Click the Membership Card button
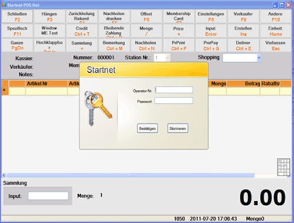The image size is (294, 223). [x=179, y=16]
